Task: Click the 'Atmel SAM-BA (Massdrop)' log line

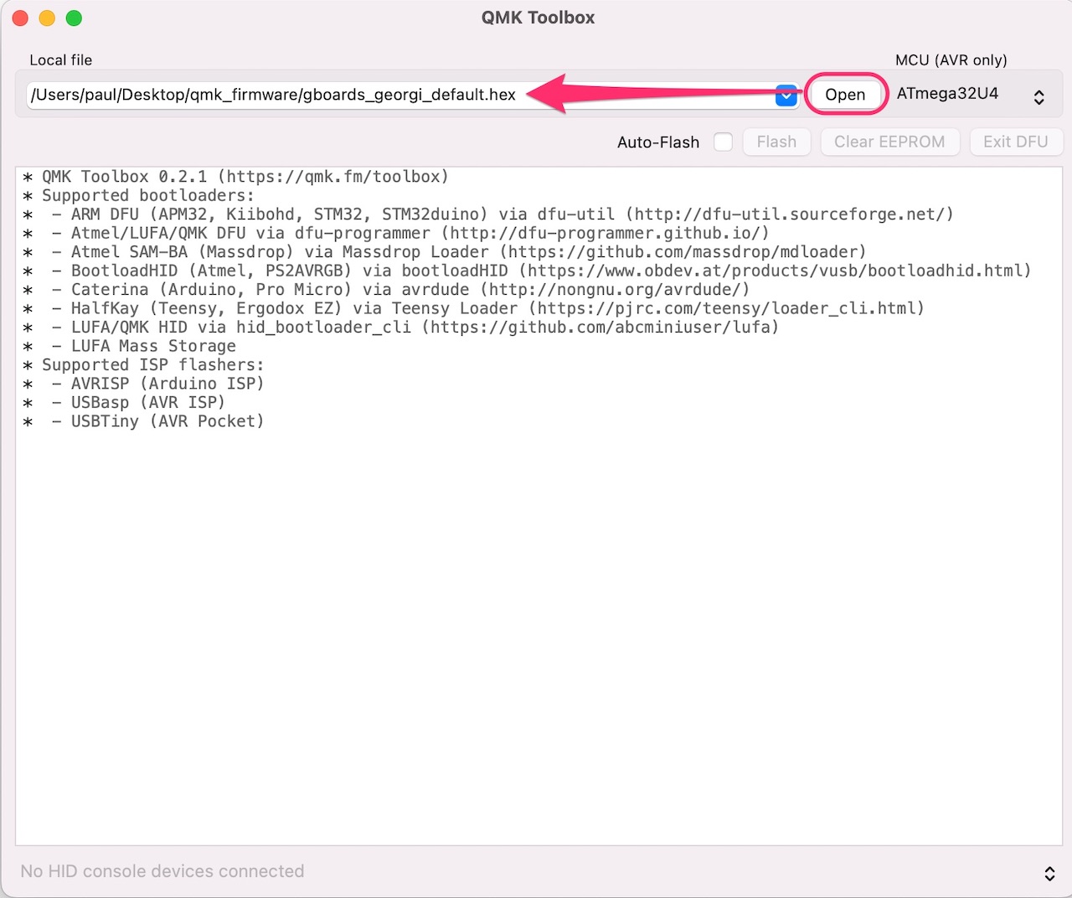Action: click(445, 252)
